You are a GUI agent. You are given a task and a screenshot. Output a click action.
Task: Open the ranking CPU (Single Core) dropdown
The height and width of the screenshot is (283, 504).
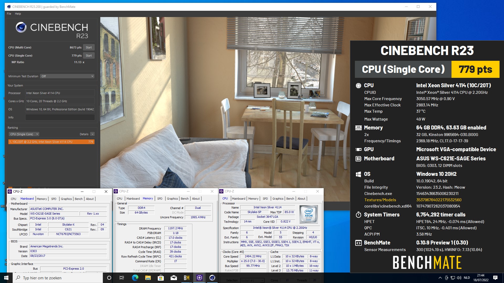coord(24,134)
